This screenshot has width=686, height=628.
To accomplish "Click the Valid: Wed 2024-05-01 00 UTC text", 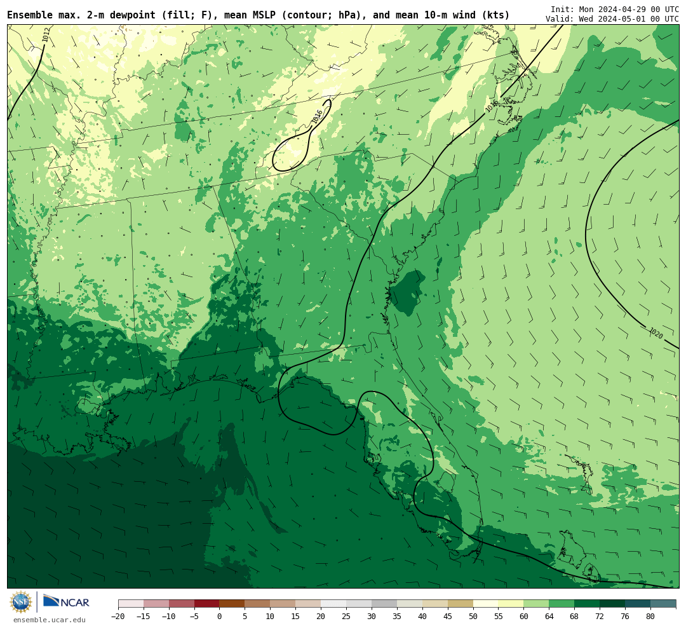I will click(612, 19).
